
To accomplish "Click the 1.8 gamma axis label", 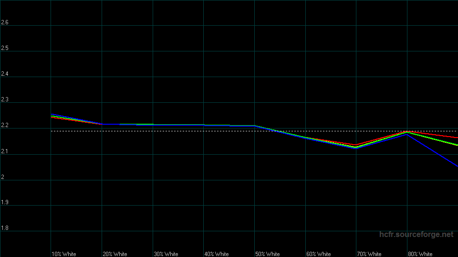I will coord(5,228).
